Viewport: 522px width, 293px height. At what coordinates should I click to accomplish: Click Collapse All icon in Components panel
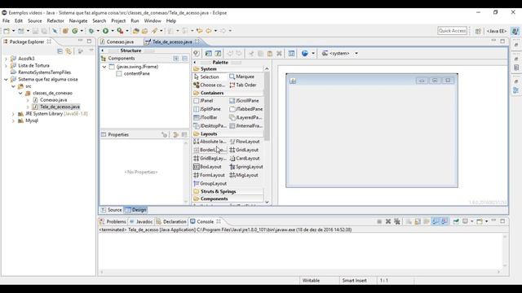tap(185, 59)
